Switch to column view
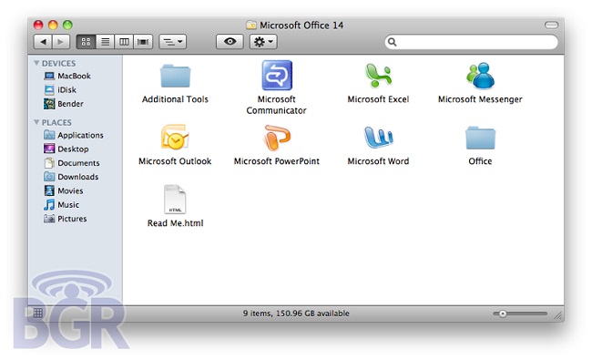The image size is (592, 360). [x=124, y=42]
